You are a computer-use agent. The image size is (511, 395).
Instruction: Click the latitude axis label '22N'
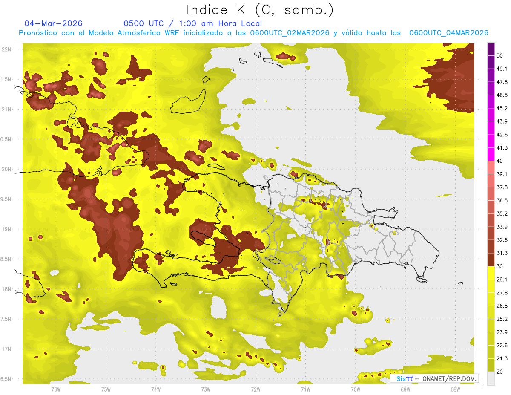pyautogui.click(x=7, y=49)
